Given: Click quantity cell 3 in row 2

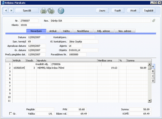Looking at the screenshot, I should pos(31,68).
